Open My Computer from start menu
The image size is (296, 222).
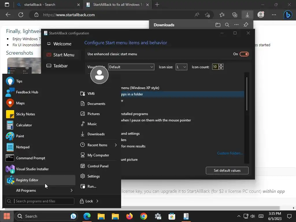98,155
